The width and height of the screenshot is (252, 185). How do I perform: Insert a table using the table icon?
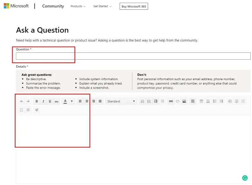pyautogui.click(x=192, y=101)
